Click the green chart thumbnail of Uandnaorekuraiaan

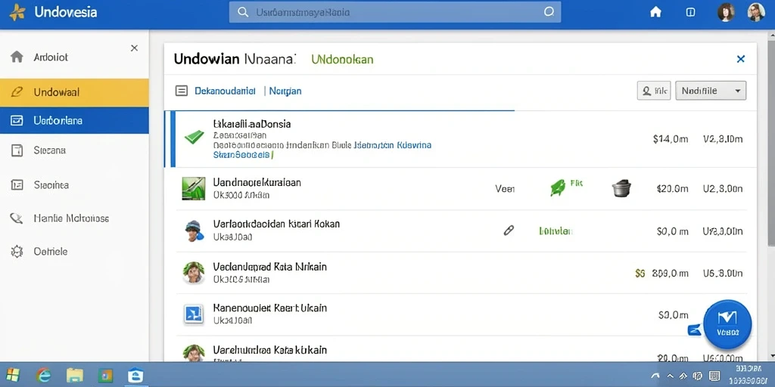[x=193, y=188]
